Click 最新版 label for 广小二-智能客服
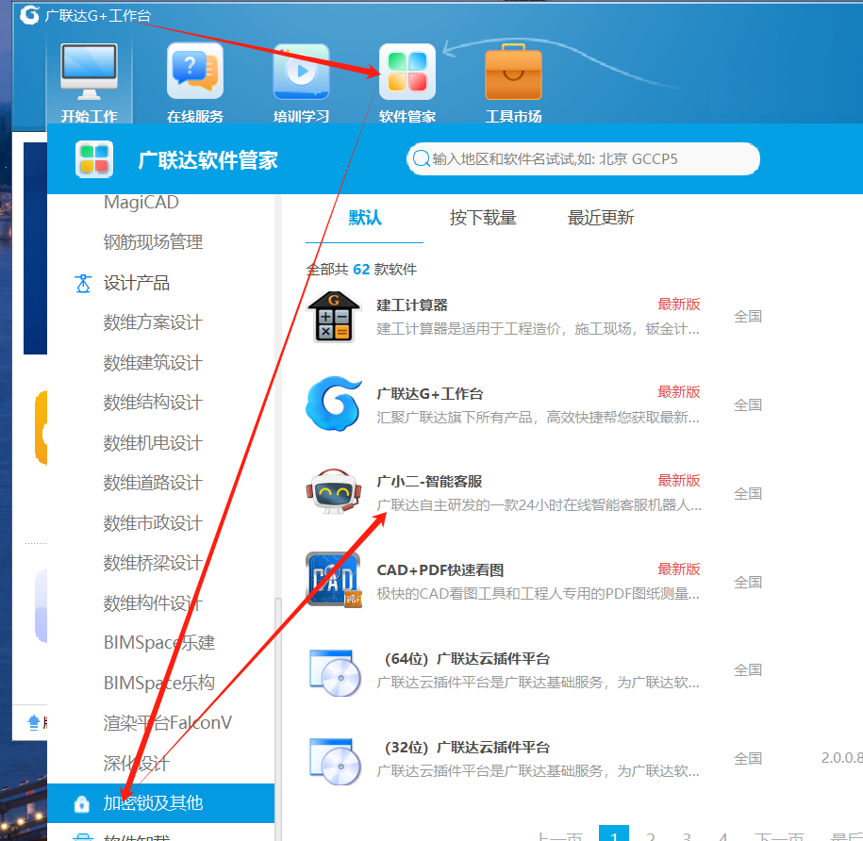This screenshot has height=841, width=863. point(679,481)
